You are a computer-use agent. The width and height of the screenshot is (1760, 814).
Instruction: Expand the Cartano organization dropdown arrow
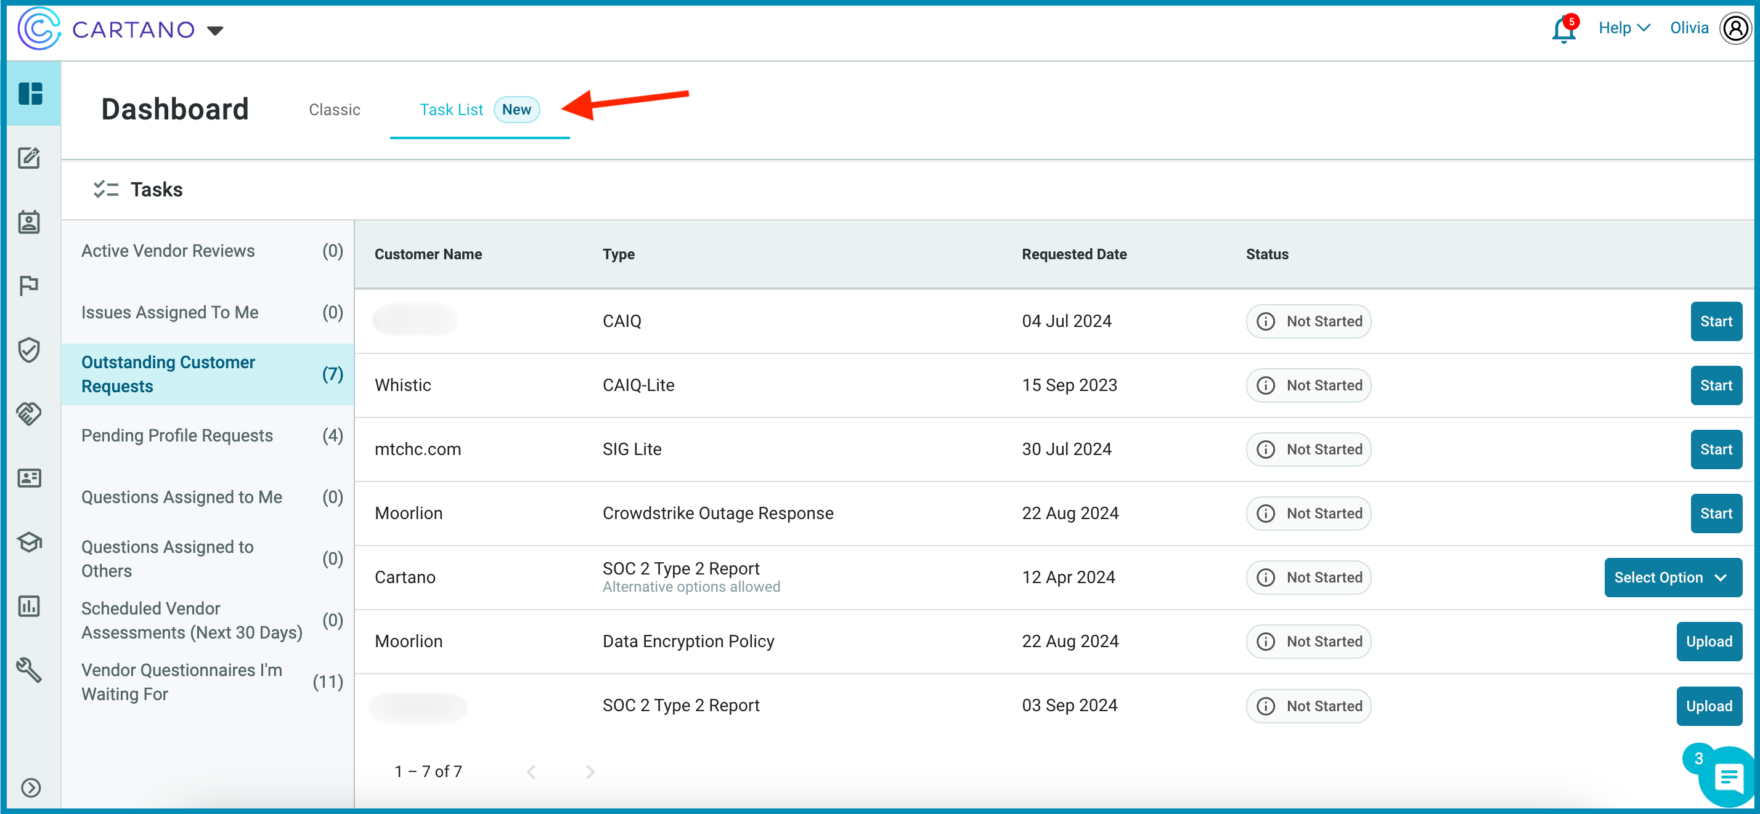(x=215, y=30)
